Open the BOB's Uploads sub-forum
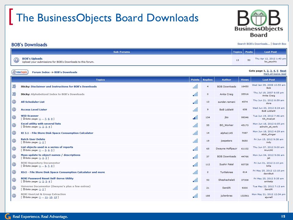Screen dimensions: 293x220 click(32, 59)
